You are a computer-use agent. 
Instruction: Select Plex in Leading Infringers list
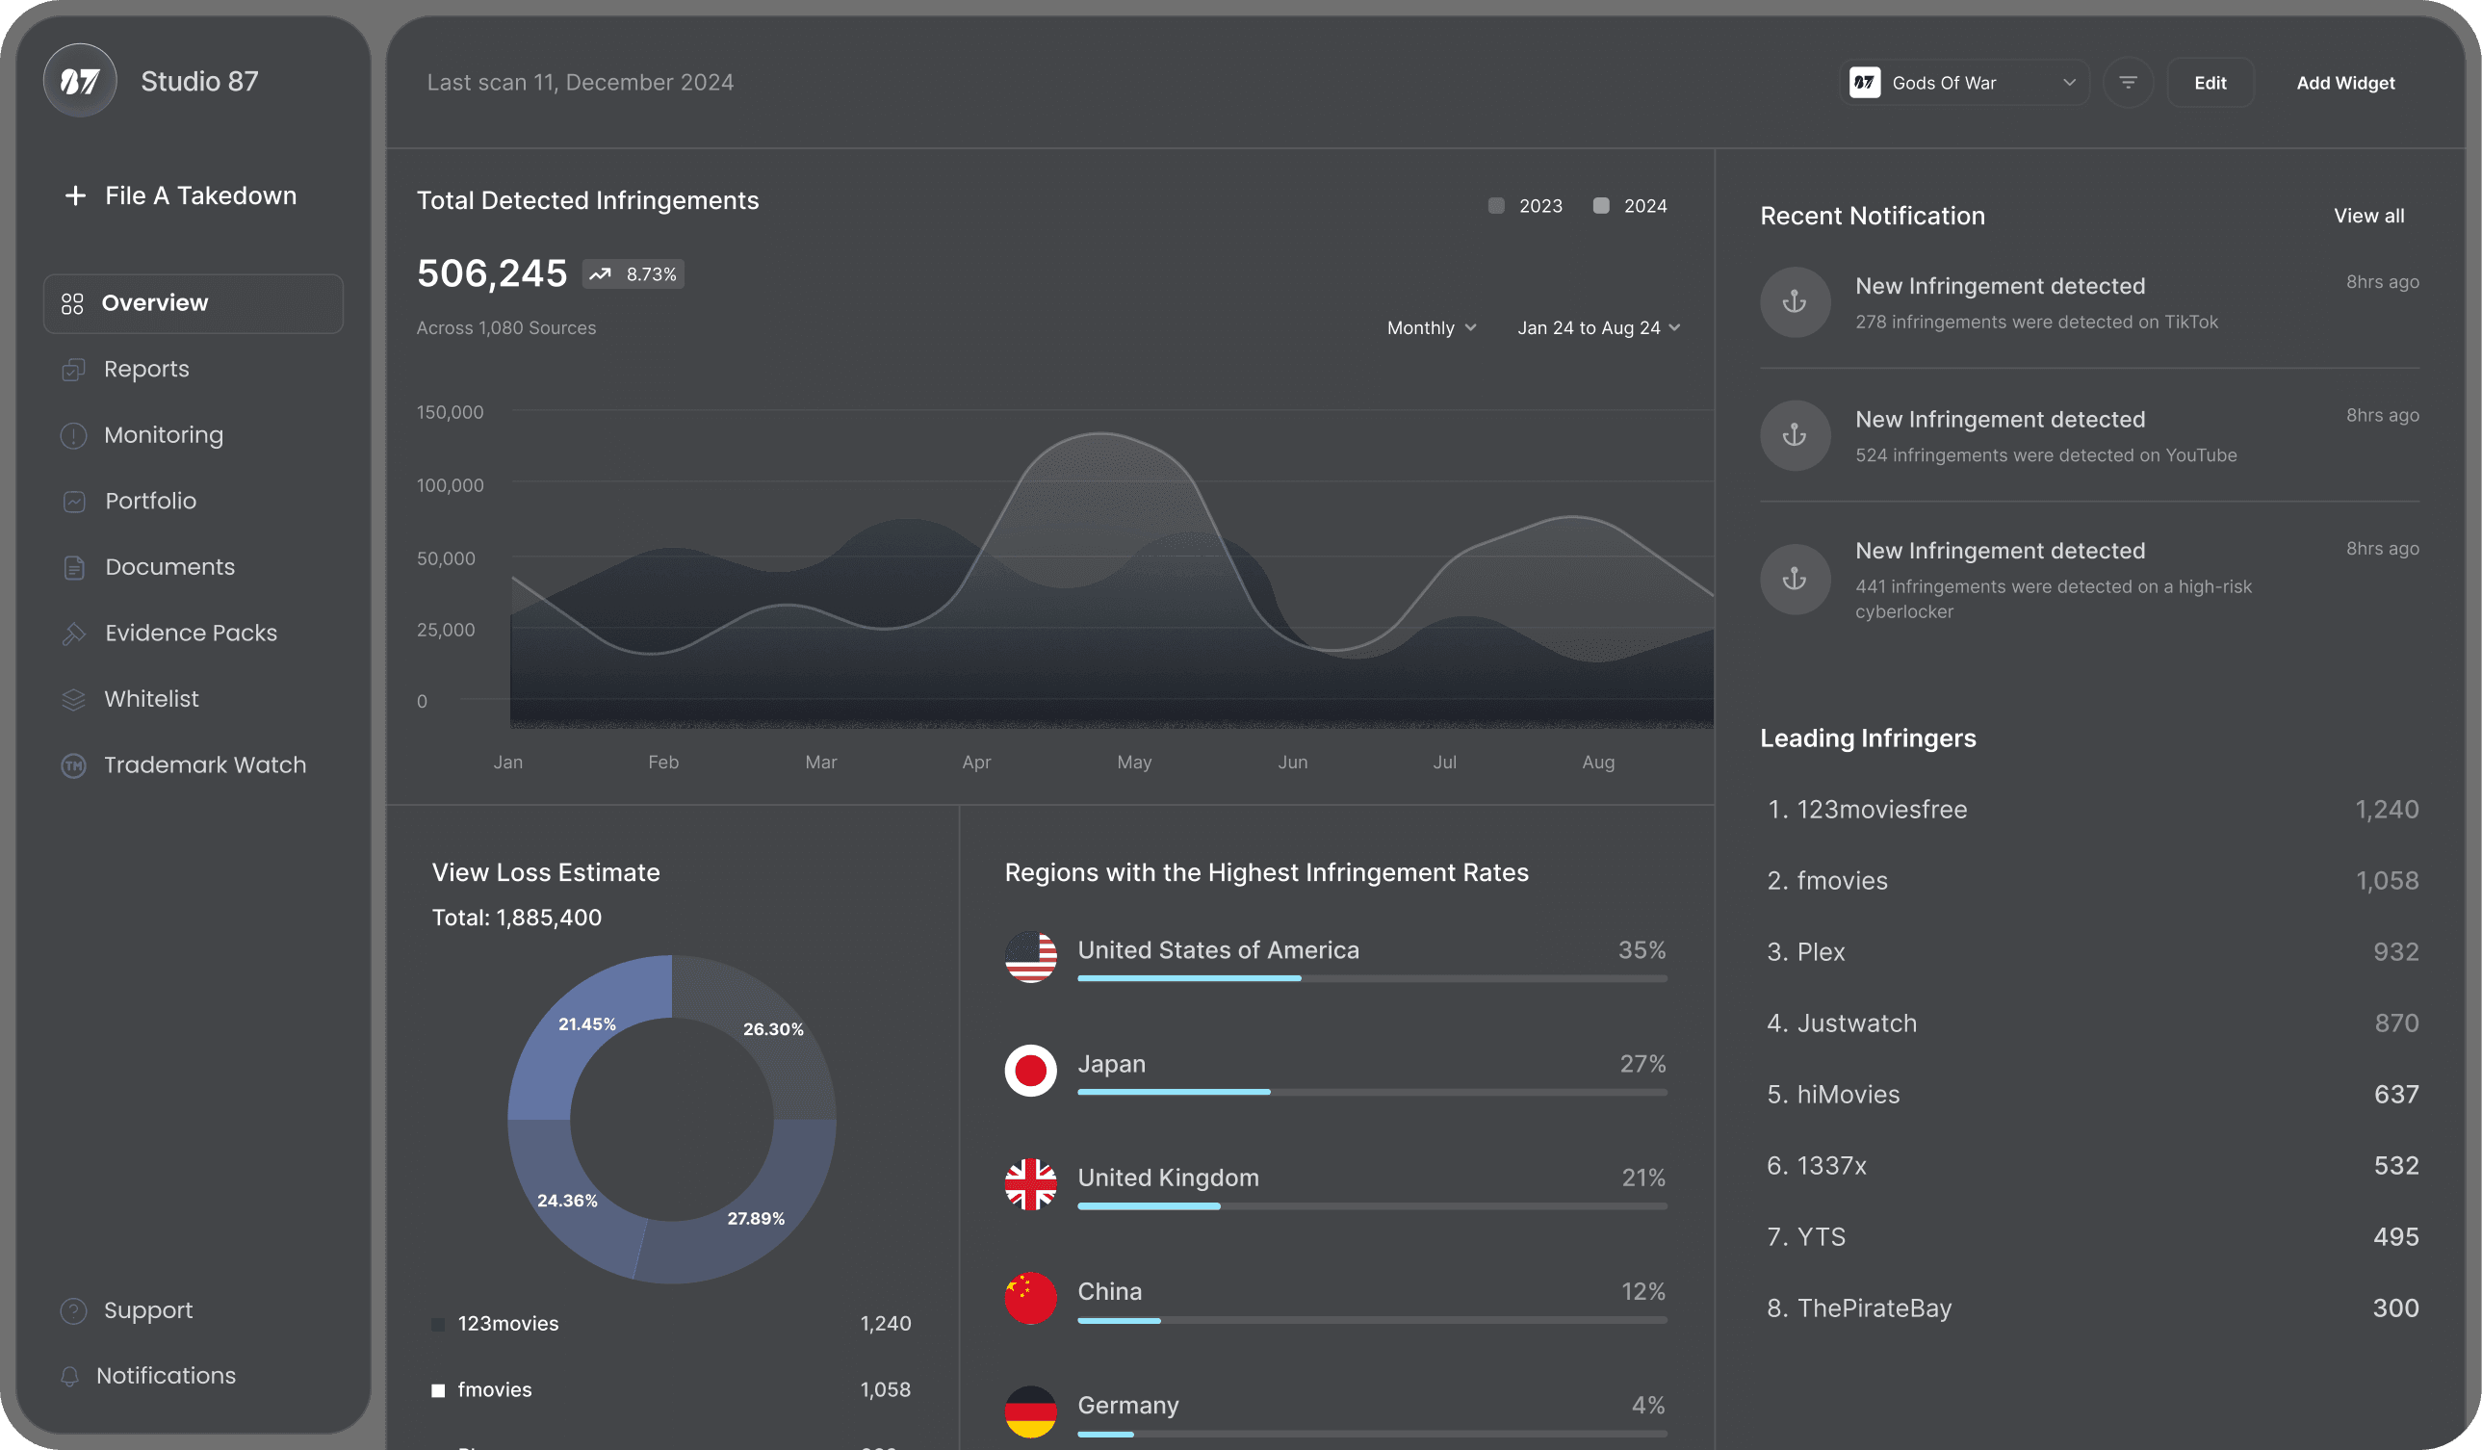(x=2092, y=952)
